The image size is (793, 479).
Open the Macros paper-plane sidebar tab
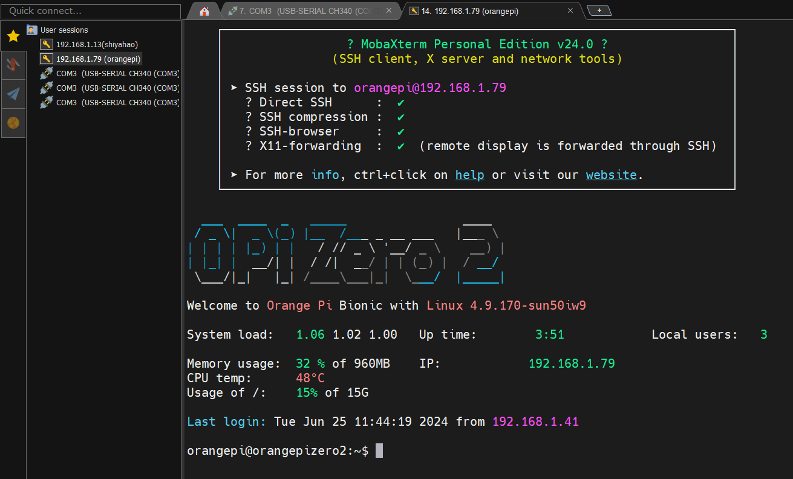13,94
